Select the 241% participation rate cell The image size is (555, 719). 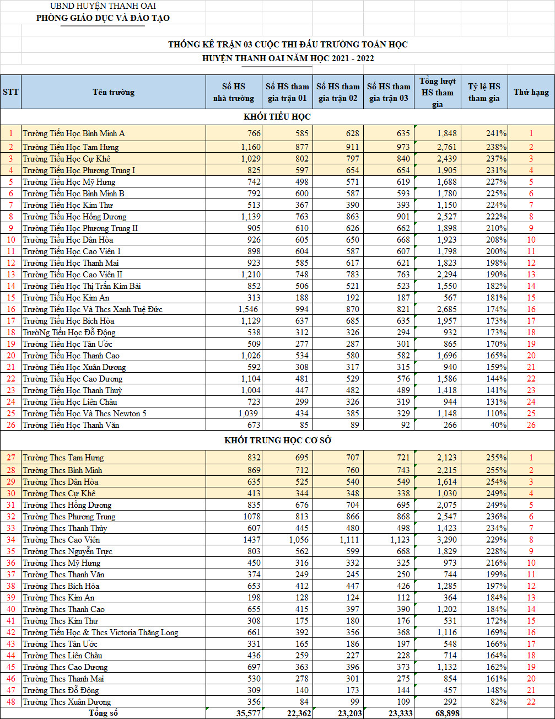pos(484,133)
